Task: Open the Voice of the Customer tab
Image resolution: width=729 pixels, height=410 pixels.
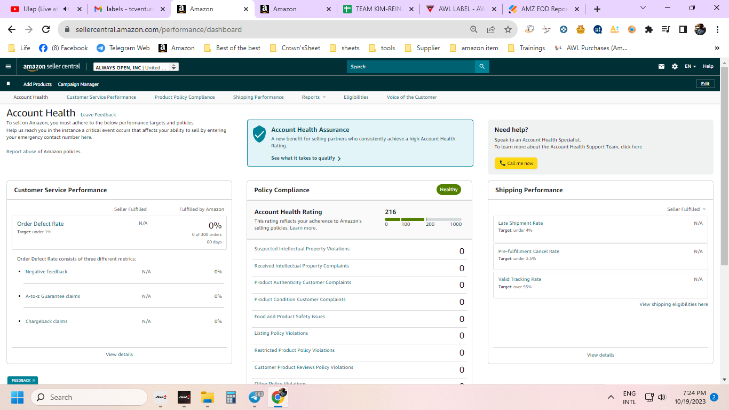Action: coord(411,97)
